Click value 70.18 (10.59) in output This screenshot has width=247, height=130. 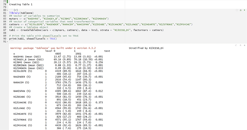click(x=83, y=59)
